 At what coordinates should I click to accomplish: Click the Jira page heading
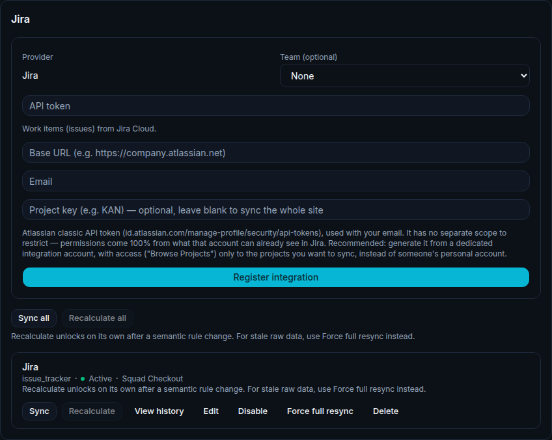[x=20, y=19]
